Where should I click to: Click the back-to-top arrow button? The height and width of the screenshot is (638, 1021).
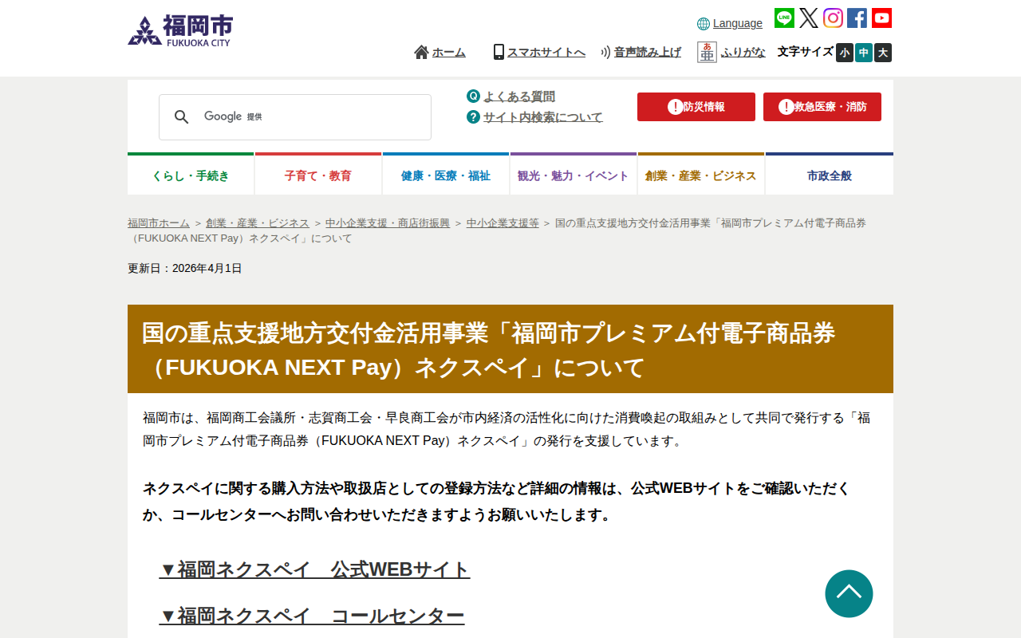click(849, 593)
